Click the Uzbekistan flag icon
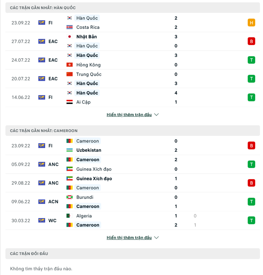263x275 pixels. [69, 150]
